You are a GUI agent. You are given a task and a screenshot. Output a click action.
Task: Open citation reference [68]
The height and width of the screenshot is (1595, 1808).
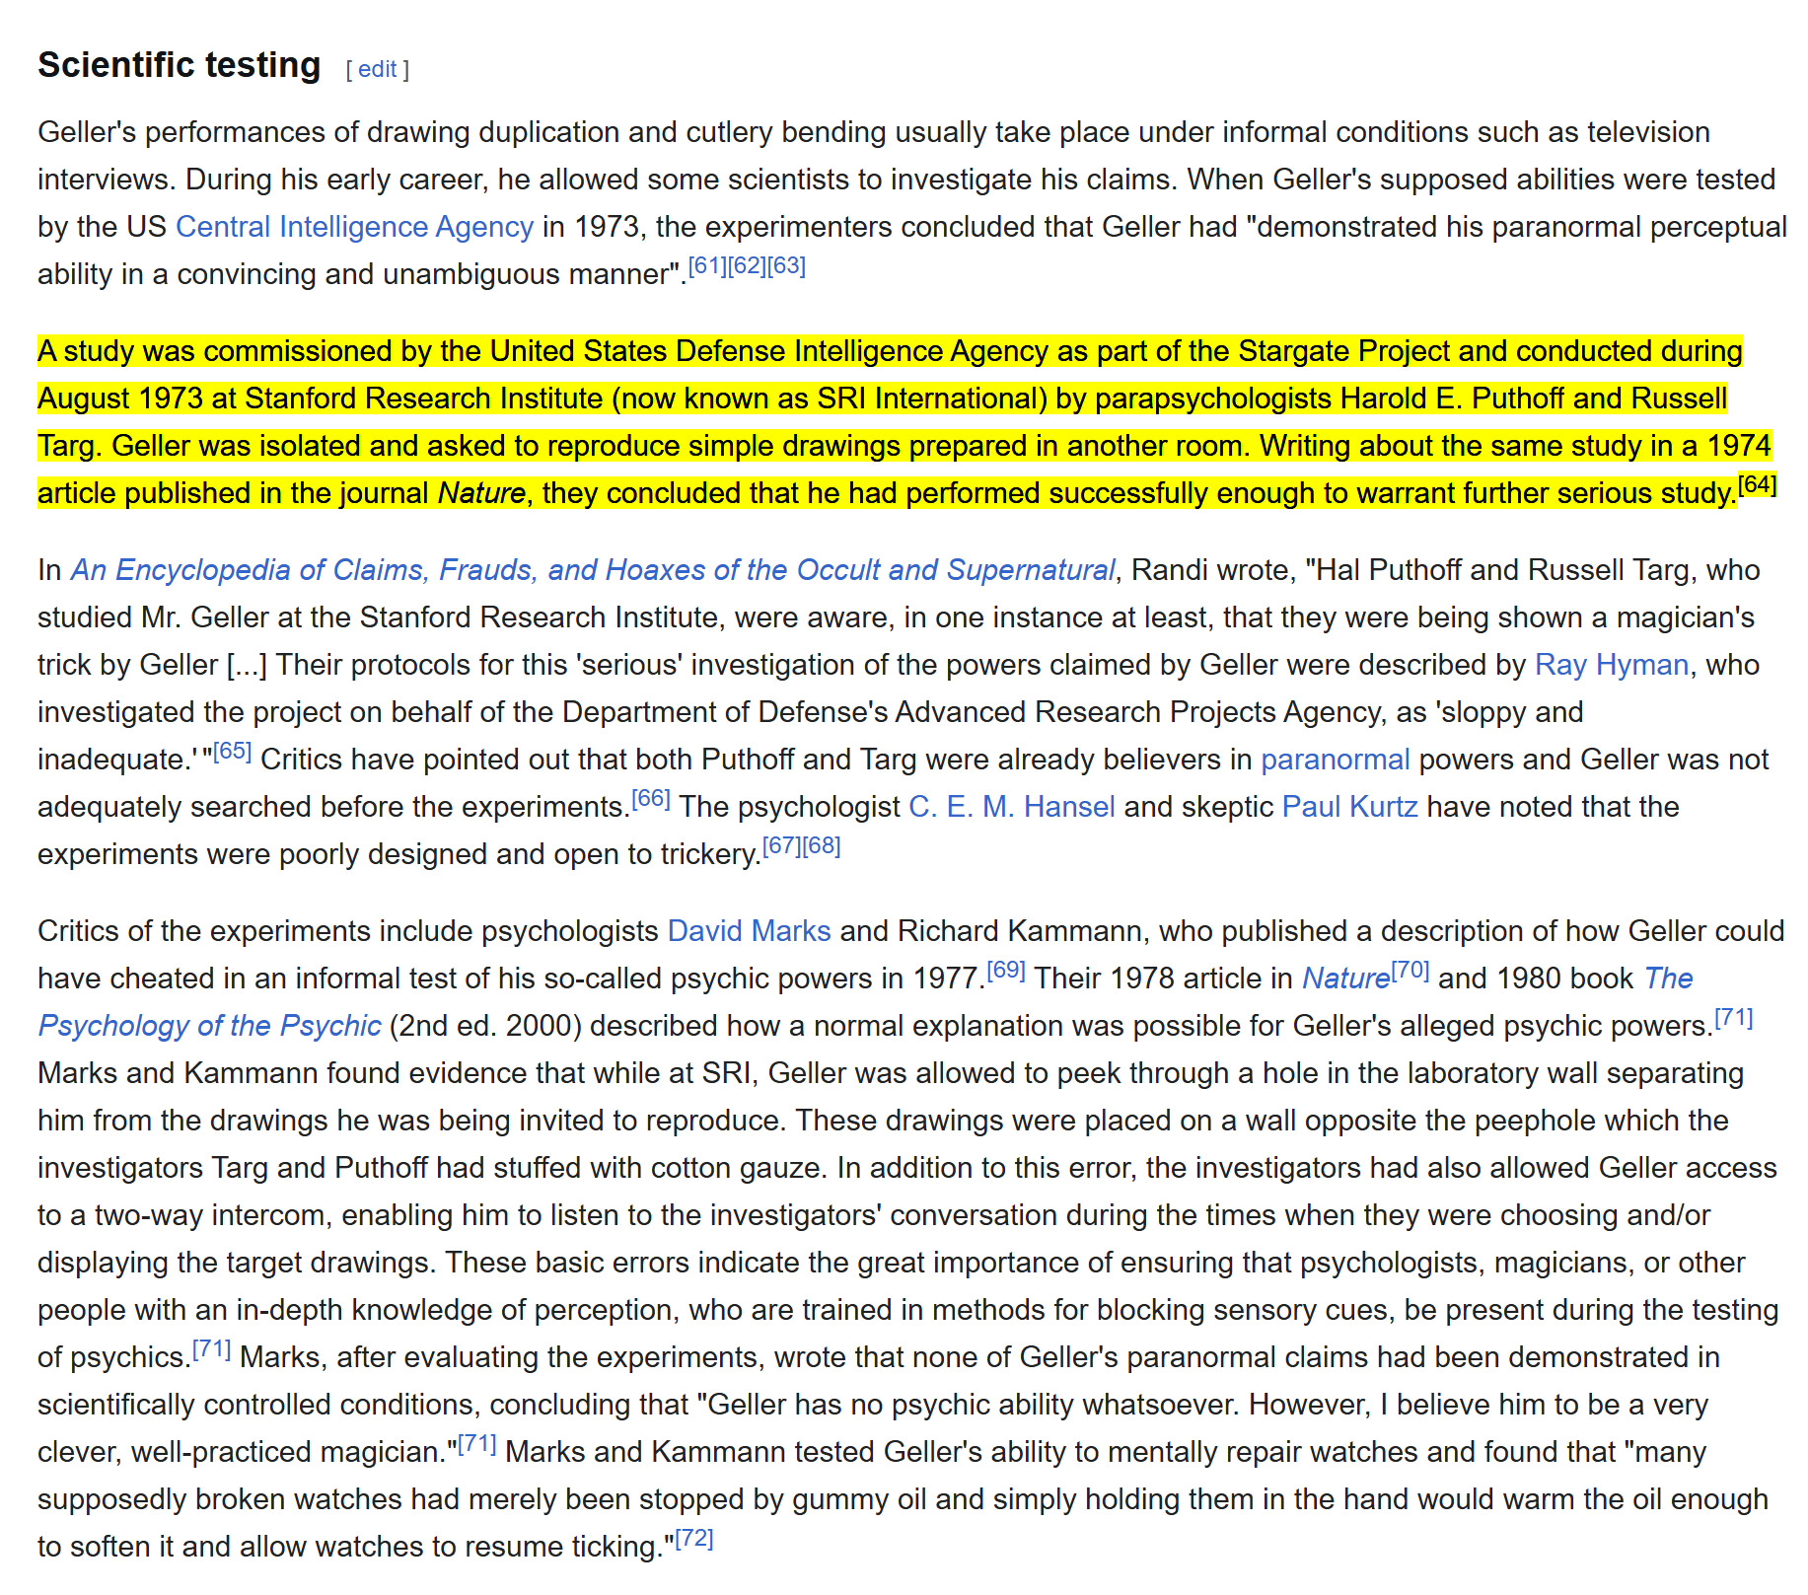tap(821, 845)
